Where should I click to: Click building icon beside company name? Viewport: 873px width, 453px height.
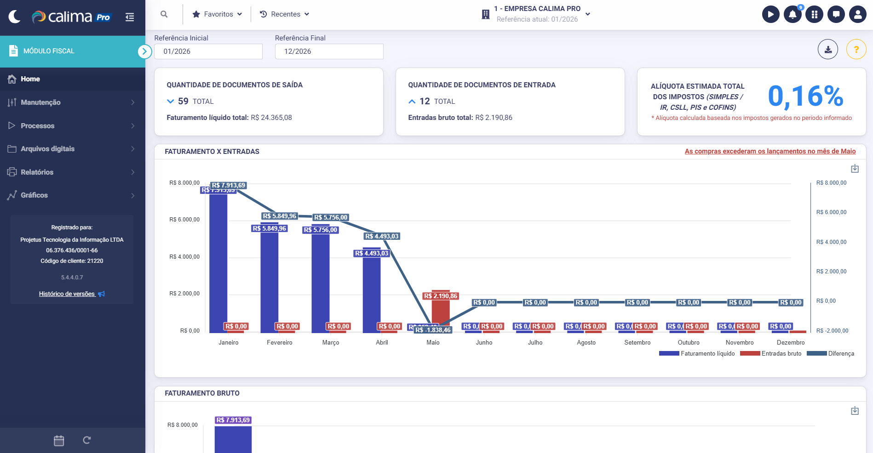coord(486,14)
